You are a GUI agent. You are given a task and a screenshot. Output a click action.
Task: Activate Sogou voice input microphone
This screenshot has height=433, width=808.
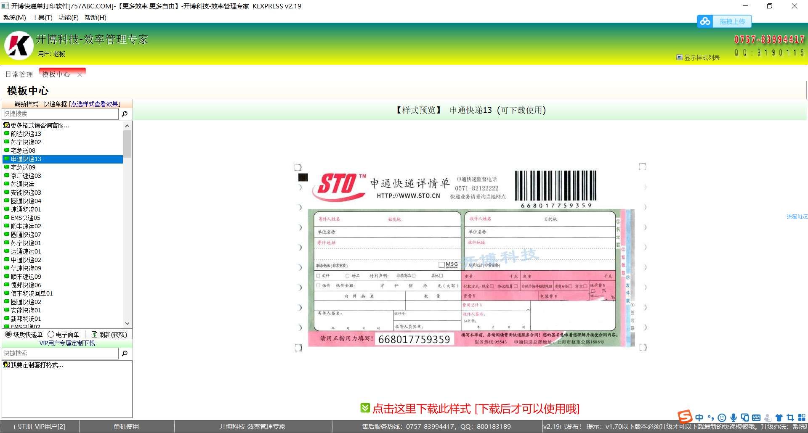(x=734, y=417)
